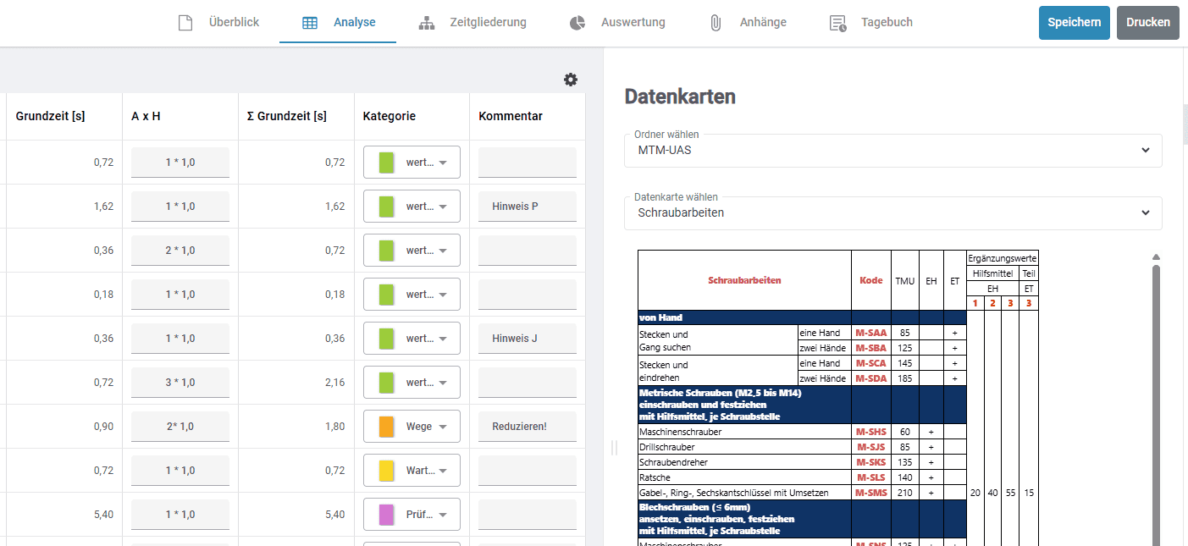The width and height of the screenshot is (1188, 546).
Task: Click the orange Wege color swatch
Action: (386, 427)
